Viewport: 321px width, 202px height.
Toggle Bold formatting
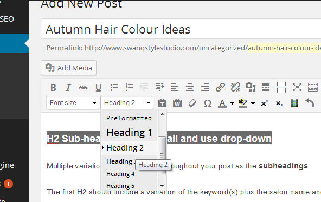coord(53,87)
